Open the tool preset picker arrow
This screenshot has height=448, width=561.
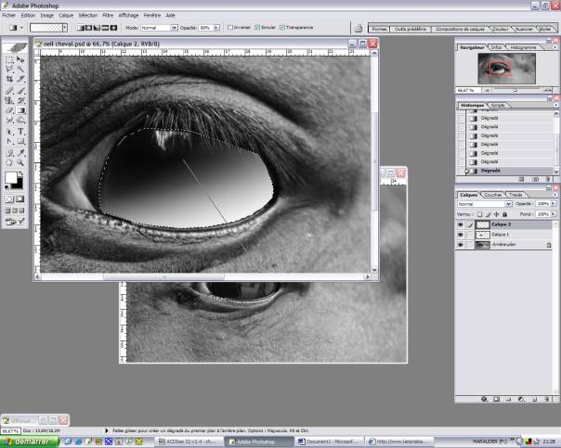tap(21, 28)
